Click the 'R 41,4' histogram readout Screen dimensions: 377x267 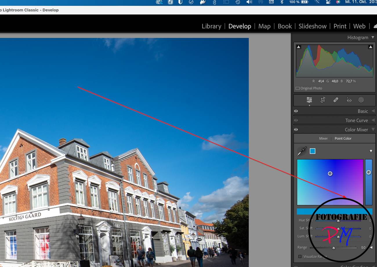[x=318, y=81]
